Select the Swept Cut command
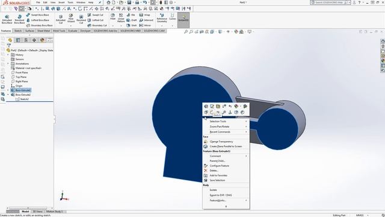This screenshot has height=217, width=385. 95,15
